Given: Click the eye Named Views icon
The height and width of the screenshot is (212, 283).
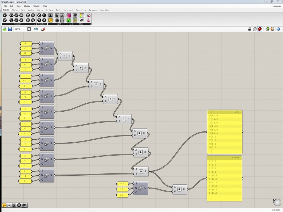Looking at the screenshot, I should point(36,29).
